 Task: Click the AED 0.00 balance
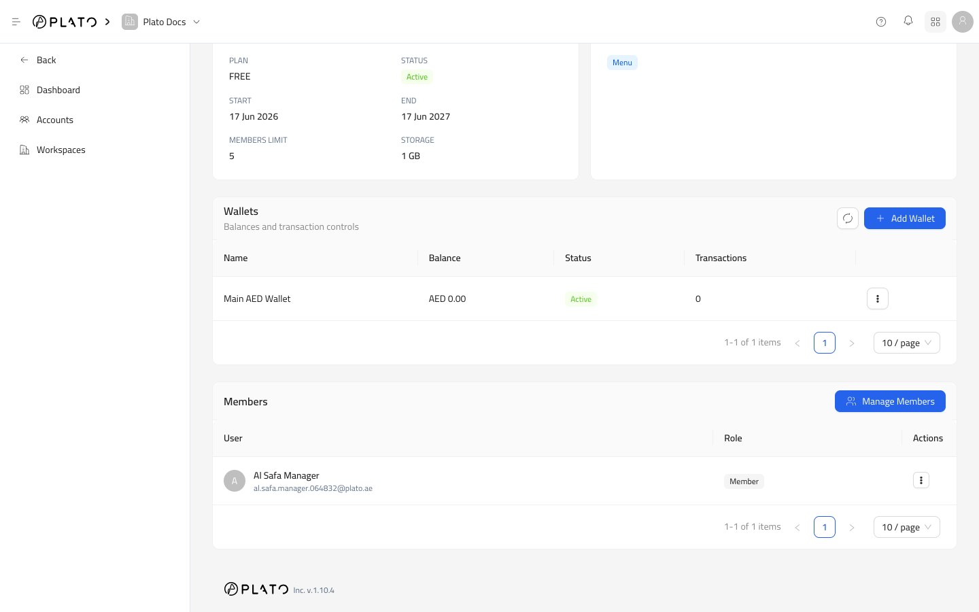coord(447,299)
